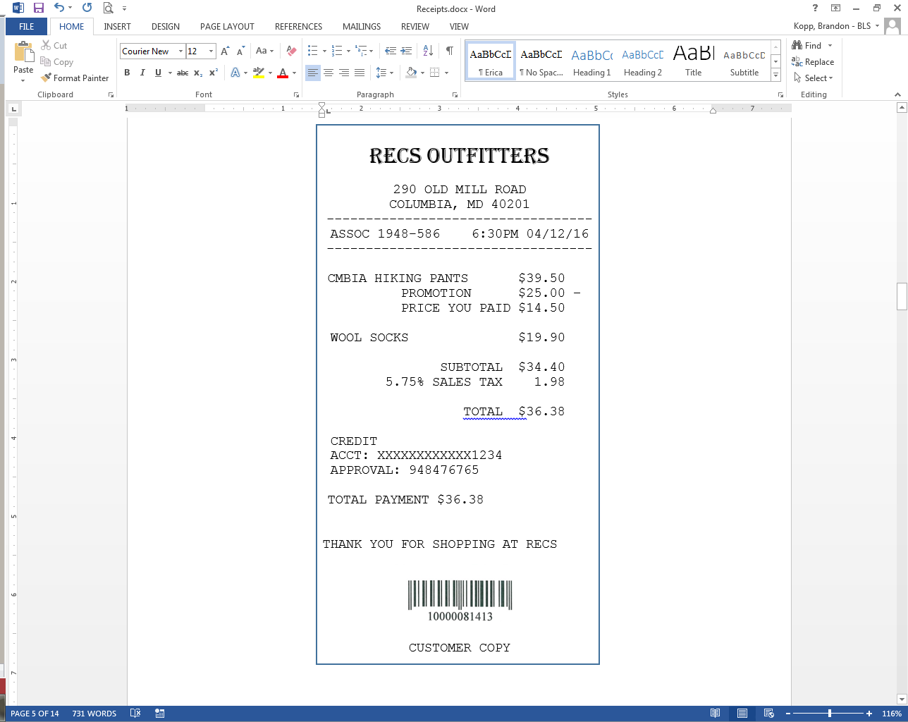Click the Replace button in Editing

point(813,62)
